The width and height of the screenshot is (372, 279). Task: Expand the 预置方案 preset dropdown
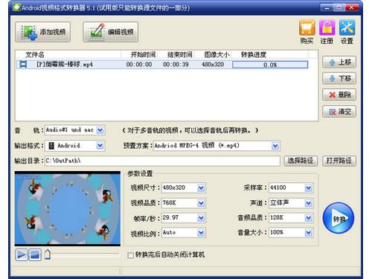point(275,146)
